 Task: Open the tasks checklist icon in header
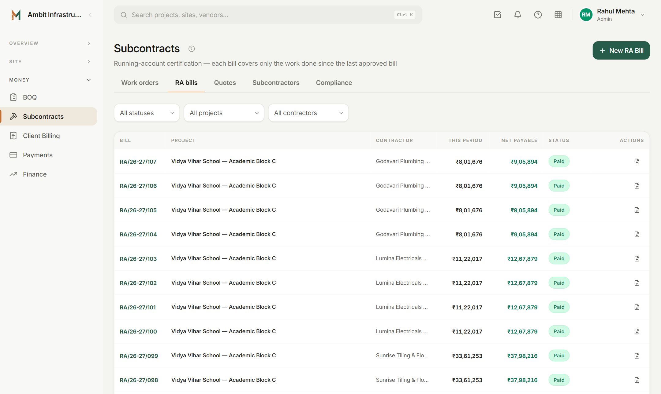coord(498,15)
